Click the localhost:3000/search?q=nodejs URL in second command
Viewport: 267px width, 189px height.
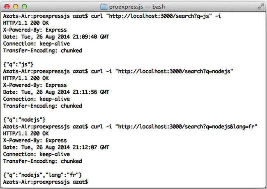pos(174,71)
